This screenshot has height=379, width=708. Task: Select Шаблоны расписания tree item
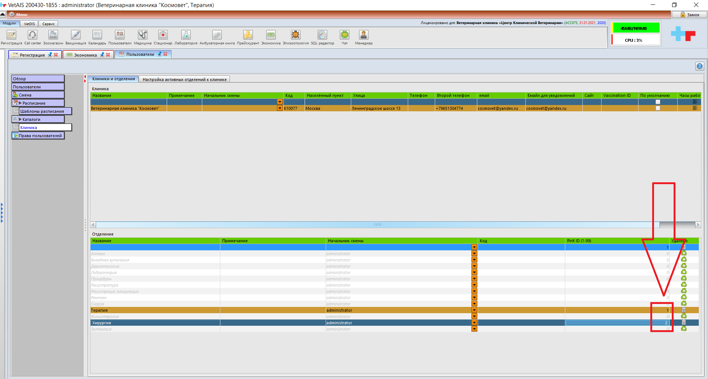click(x=45, y=111)
